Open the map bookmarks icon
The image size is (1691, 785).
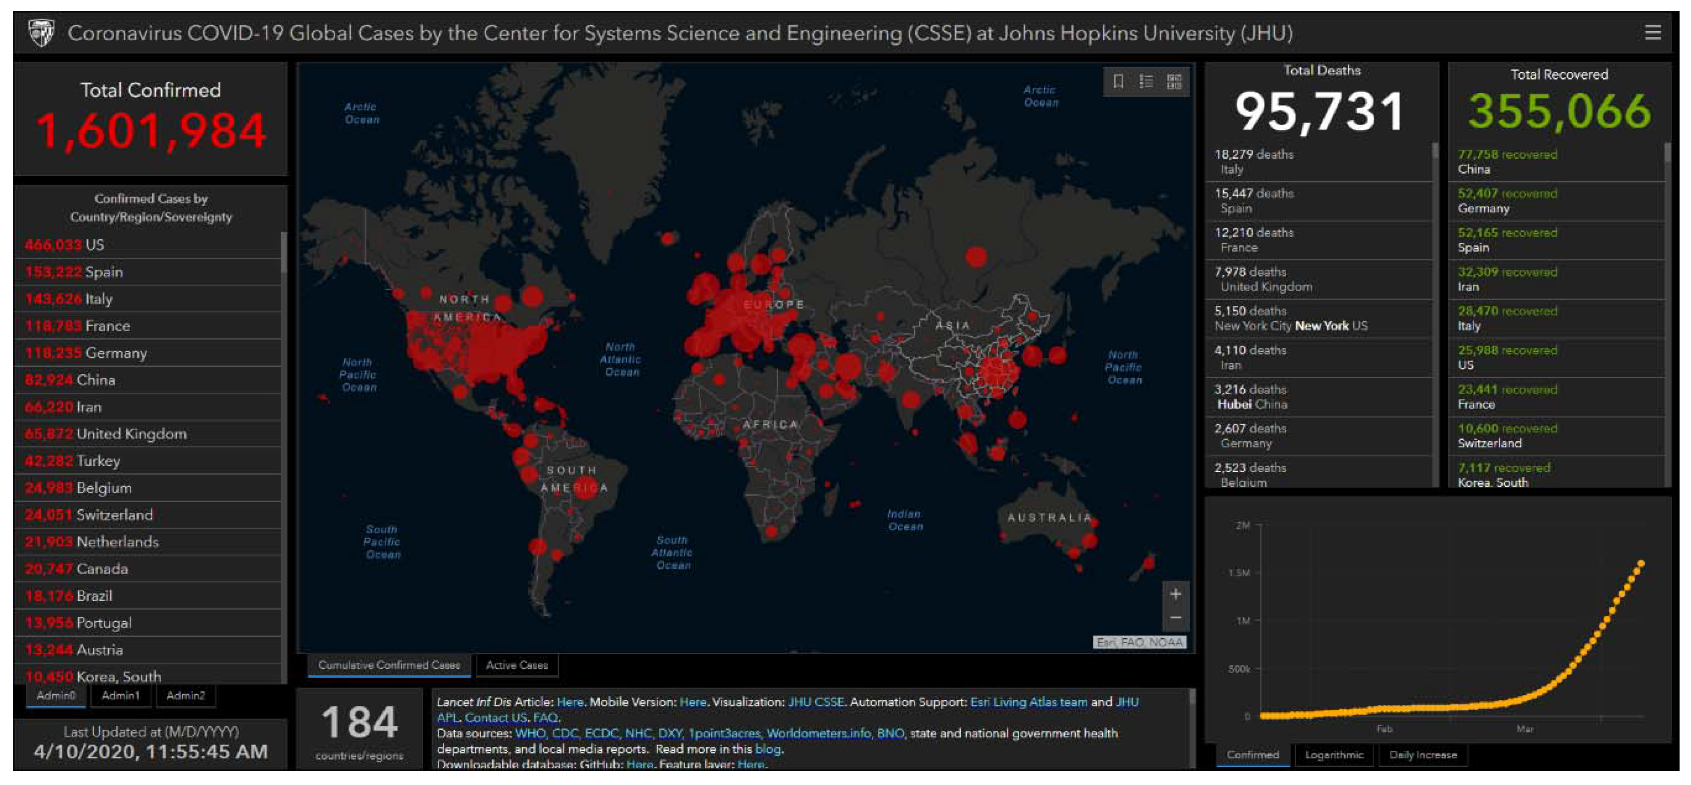[x=1119, y=81]
